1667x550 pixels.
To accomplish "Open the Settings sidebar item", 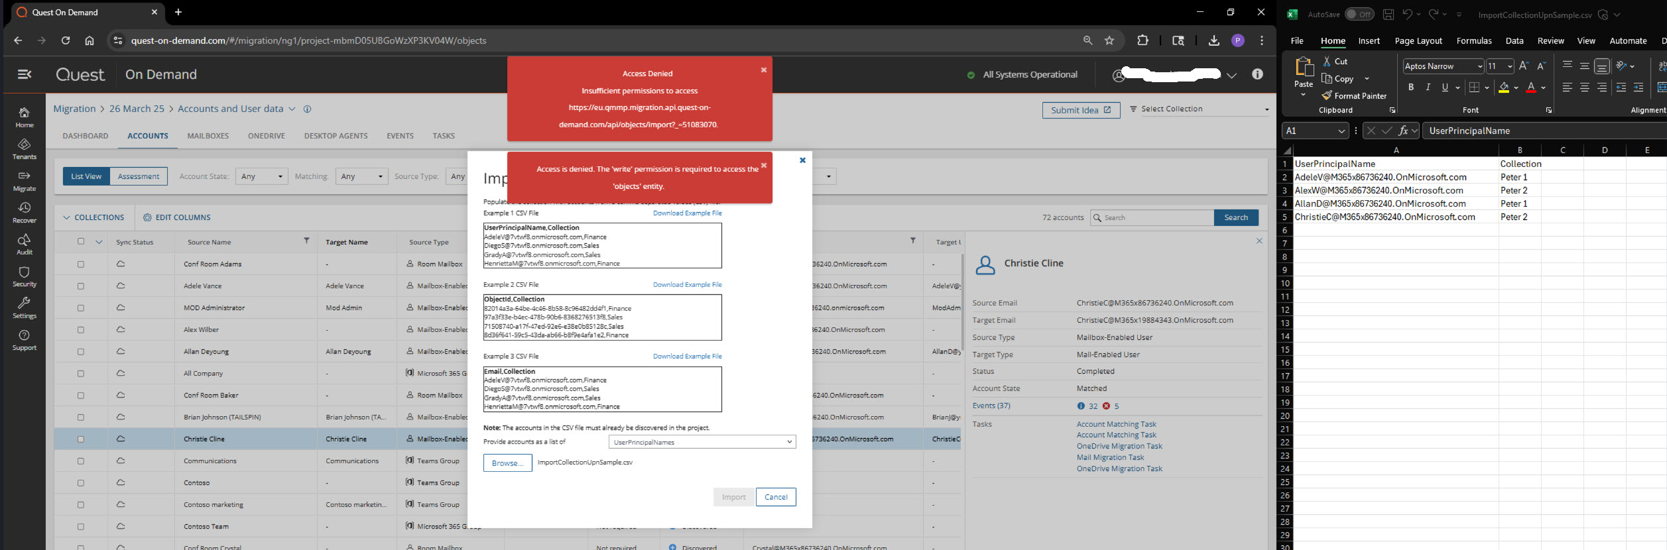I will click(x=25, y=308).
